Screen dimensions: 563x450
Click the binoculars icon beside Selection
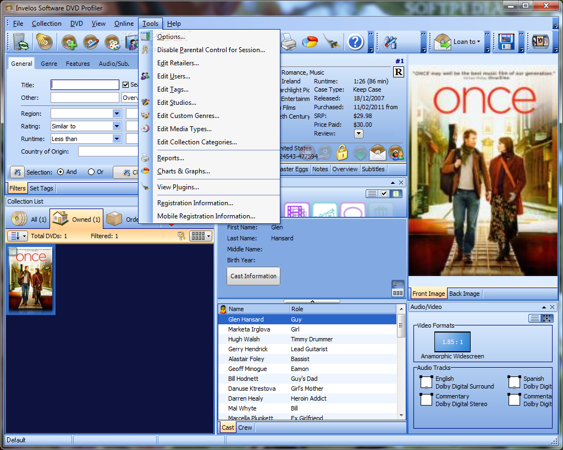point(17,172)
